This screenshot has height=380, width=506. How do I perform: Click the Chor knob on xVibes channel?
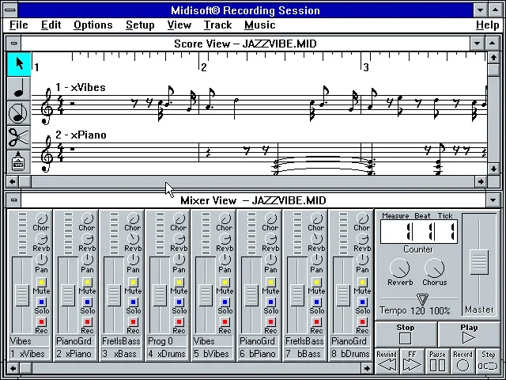[x=41, y=218]
